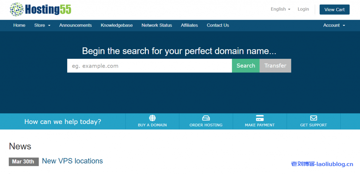
Task: Open the Store dropdown menu
Action: click(x=42, y=25)
